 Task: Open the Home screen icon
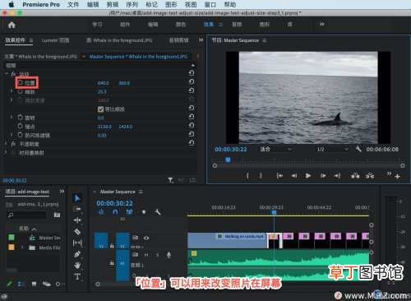(12, 25)
